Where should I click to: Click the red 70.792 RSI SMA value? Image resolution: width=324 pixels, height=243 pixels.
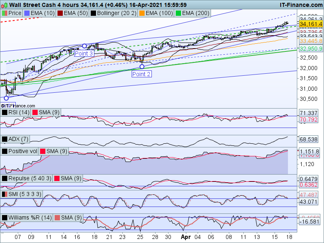309,119
